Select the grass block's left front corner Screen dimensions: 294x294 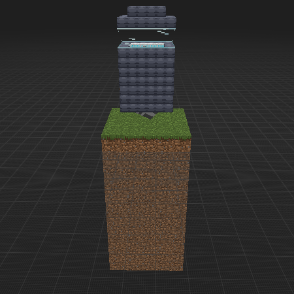pos(103,137)
